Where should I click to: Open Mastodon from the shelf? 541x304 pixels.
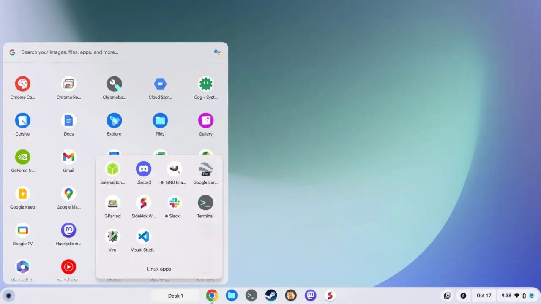tap(311, 296)
